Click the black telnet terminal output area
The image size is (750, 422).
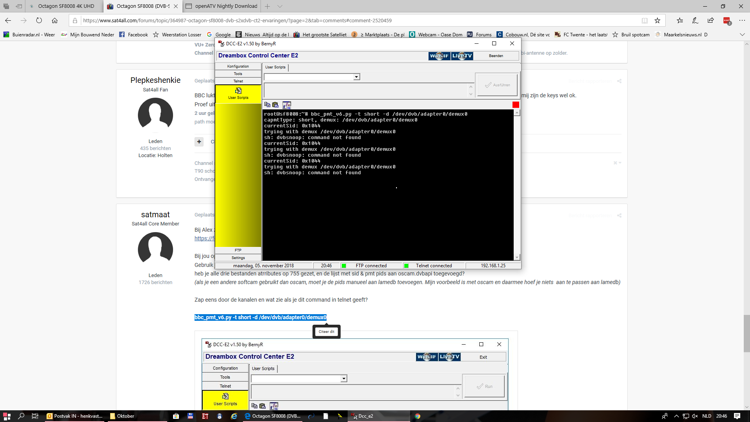point(388,185)
